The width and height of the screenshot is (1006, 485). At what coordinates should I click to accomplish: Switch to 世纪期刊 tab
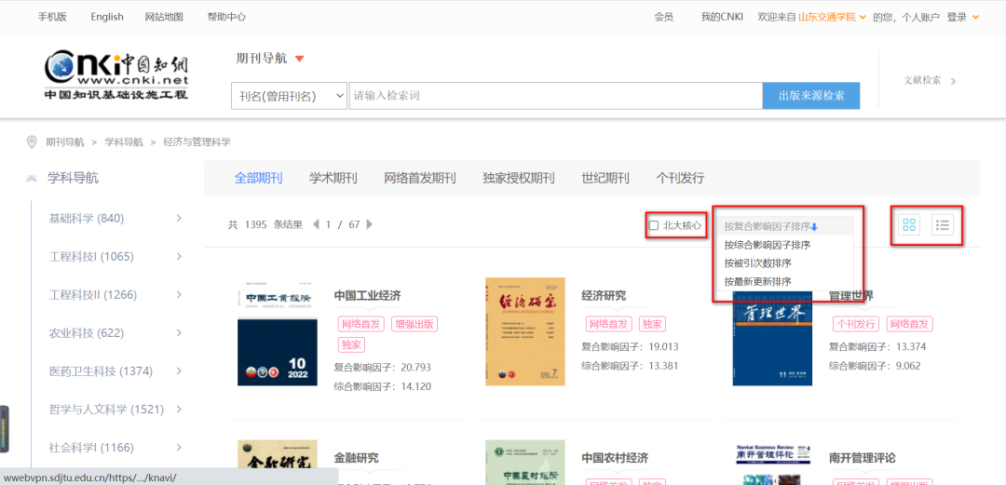coord(605,178)
